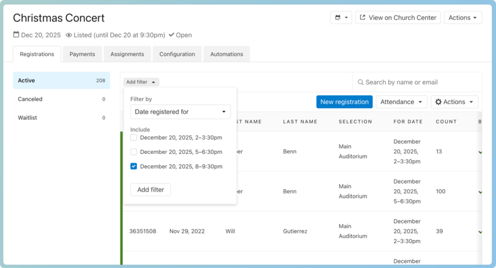Click the eye icon beside Listed
The width and height of the screenshot is (496, 268).
[x=69, y=35]
